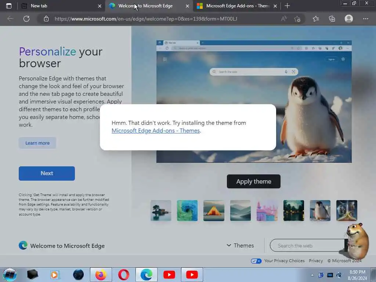The width and height of the screenshot is (376, 282).
Task: Switch to Microsoft Edge Add-ons tab
Action: [237, 6]
